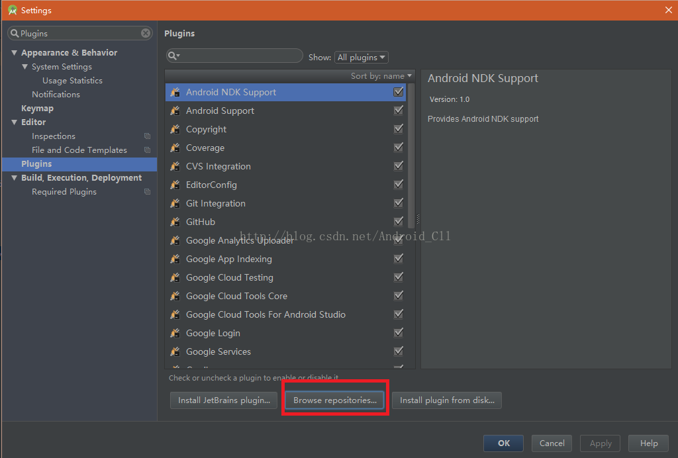678x458 pixels.
Task: Click Install plugin from disk button
Action: [x=447, y=400]
